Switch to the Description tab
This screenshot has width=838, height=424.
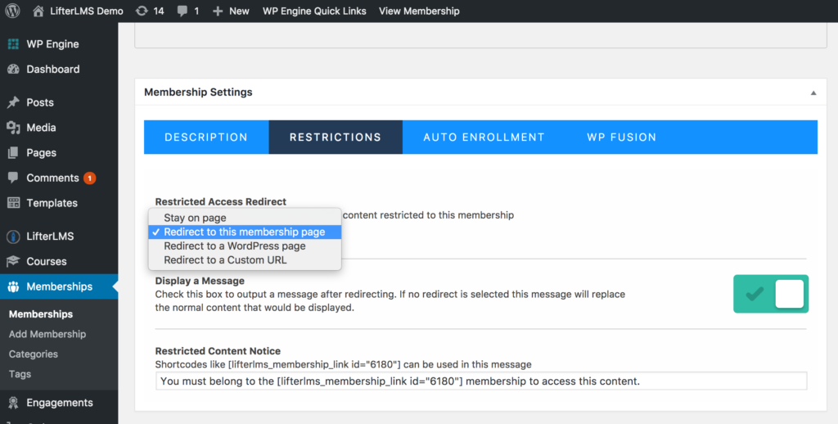pos(206,137)
